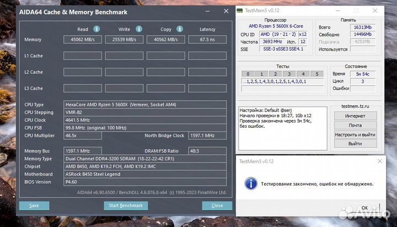Click the L3 Cache Latency field
The height and width of the screenshot is (227, 397).
click(207, 88)
